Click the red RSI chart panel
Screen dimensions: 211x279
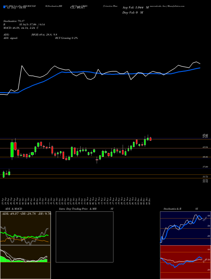click(x=185, y=262)
